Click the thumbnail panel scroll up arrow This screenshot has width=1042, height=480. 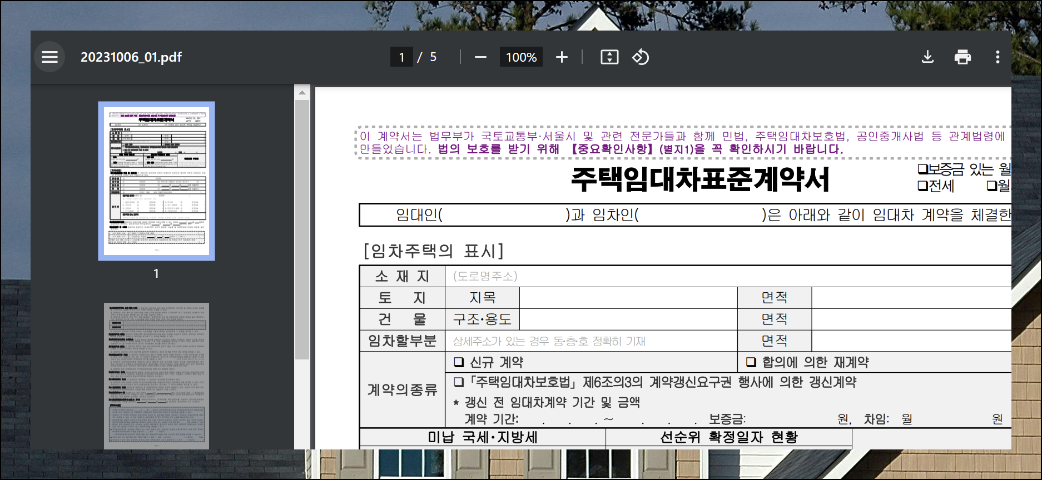302,92
